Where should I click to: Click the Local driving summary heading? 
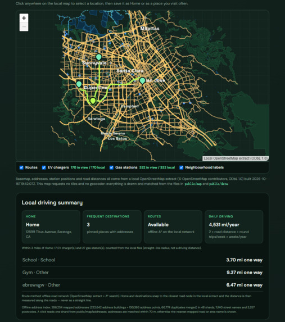52,203
